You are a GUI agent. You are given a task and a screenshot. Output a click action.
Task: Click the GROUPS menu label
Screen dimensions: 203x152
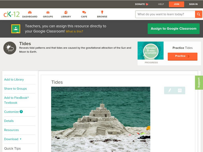point(48,17)
